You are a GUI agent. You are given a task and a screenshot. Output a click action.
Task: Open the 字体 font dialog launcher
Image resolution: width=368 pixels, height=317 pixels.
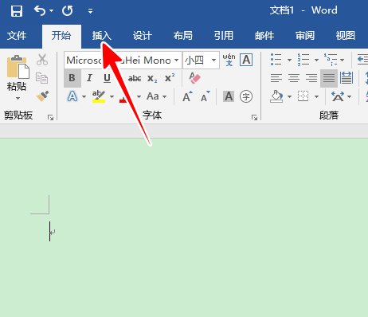click(254, 117)
